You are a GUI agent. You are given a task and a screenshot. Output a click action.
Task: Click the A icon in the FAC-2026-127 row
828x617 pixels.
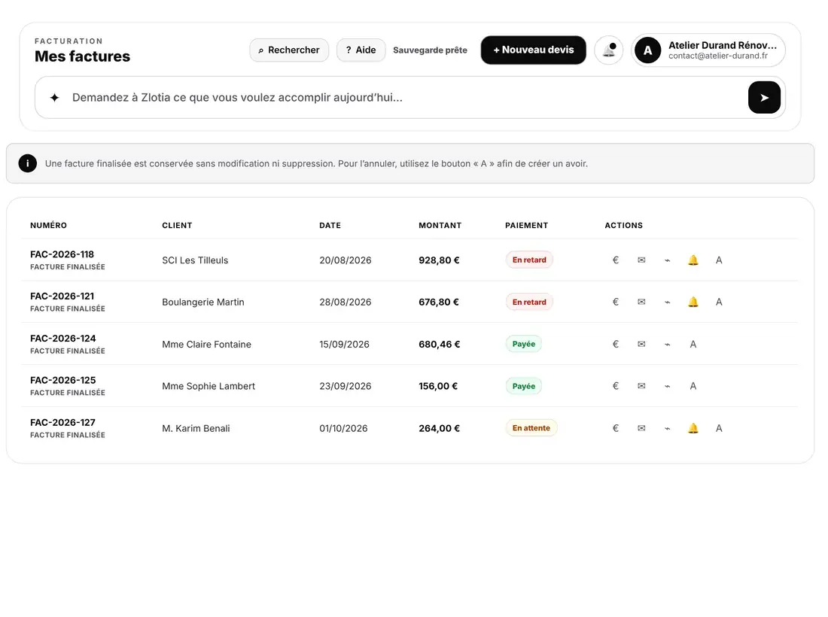pos(719,428)
